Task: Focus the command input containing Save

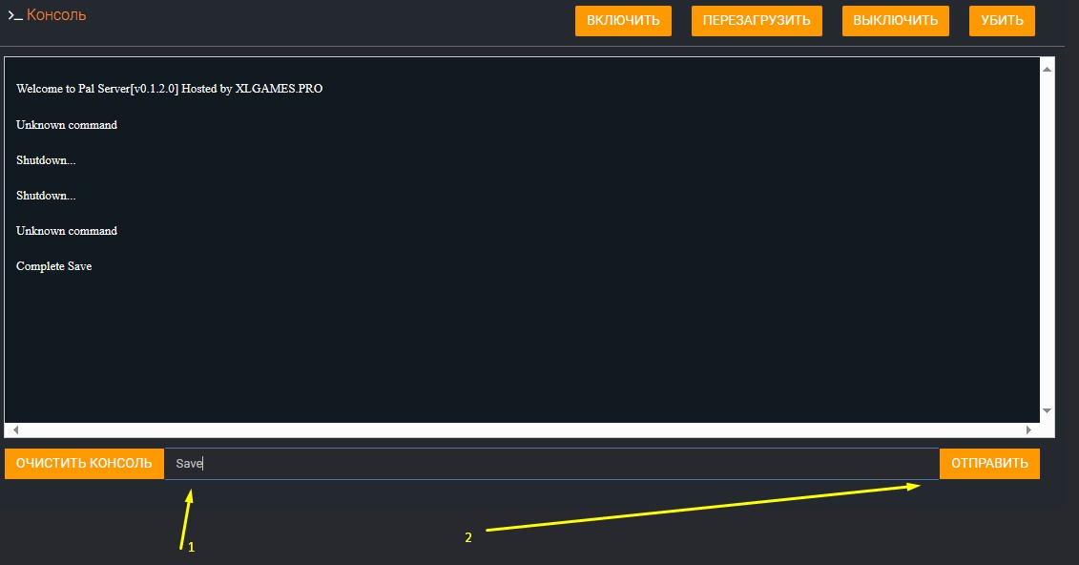Action: [x=551, y=464]
